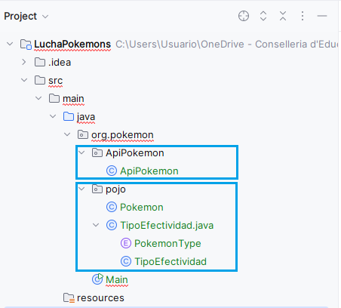Select the LuchaPokemons project name
The height and width of the screenshot is (308, 341).
[72, 45]
